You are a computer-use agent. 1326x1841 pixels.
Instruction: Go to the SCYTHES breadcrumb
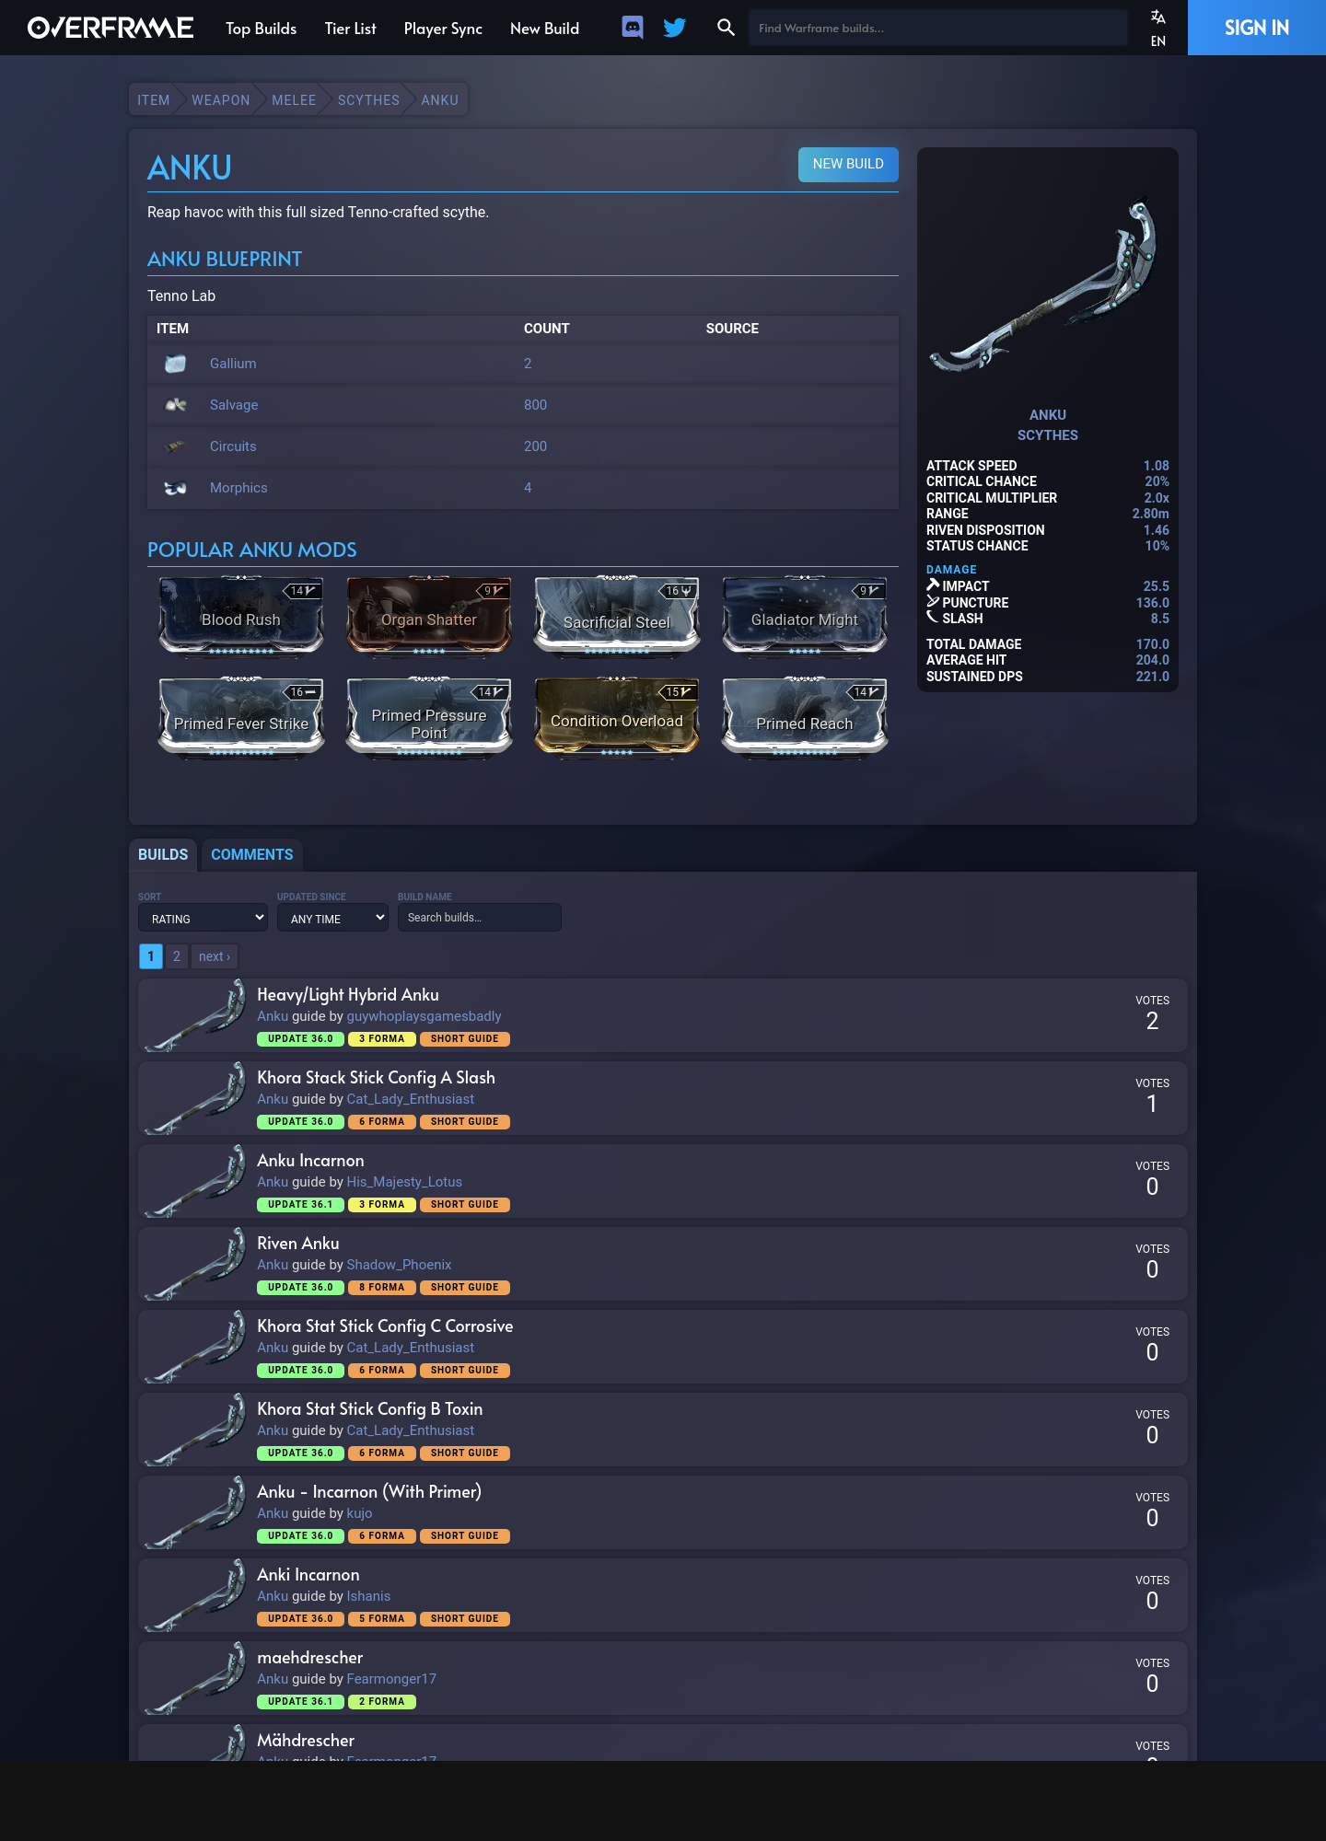click(368, 100)
